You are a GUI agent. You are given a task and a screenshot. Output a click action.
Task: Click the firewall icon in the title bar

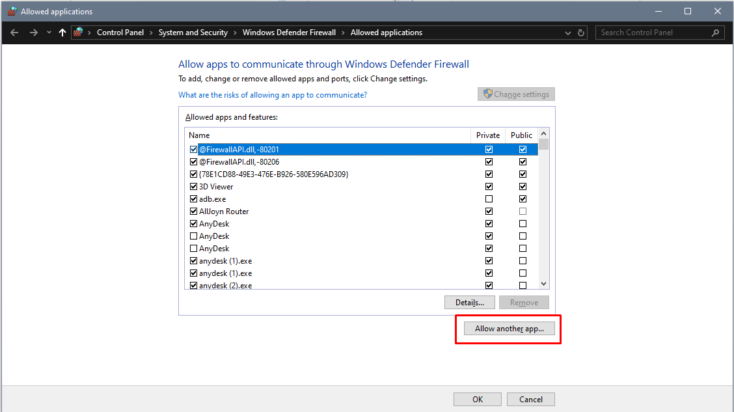(x=12, y=11)
